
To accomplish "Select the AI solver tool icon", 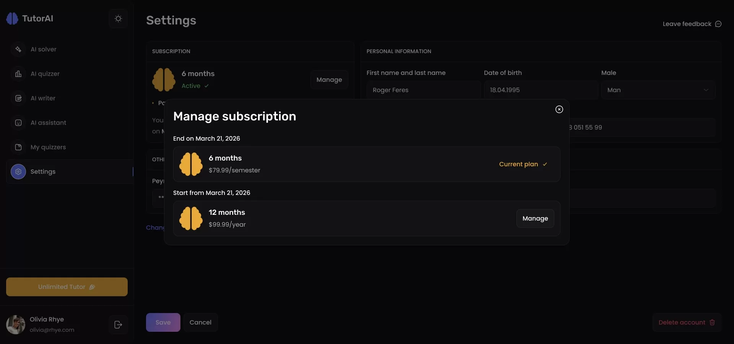I will coord(18,49).
